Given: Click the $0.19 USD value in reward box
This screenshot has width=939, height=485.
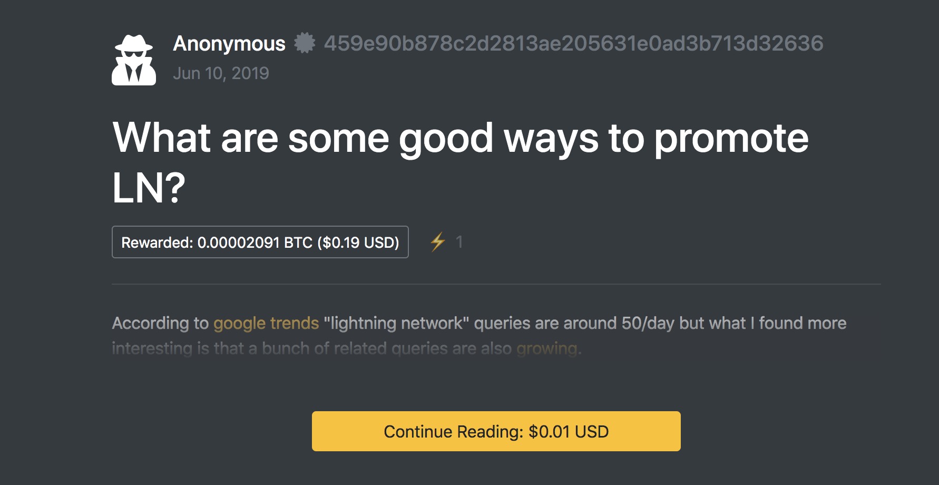Looking at the screenshot, I should 358,242.
